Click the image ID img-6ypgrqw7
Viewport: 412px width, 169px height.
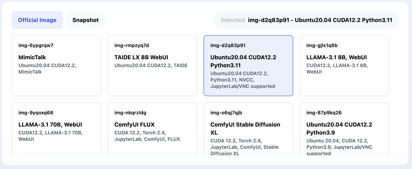[x=36, y=45]
